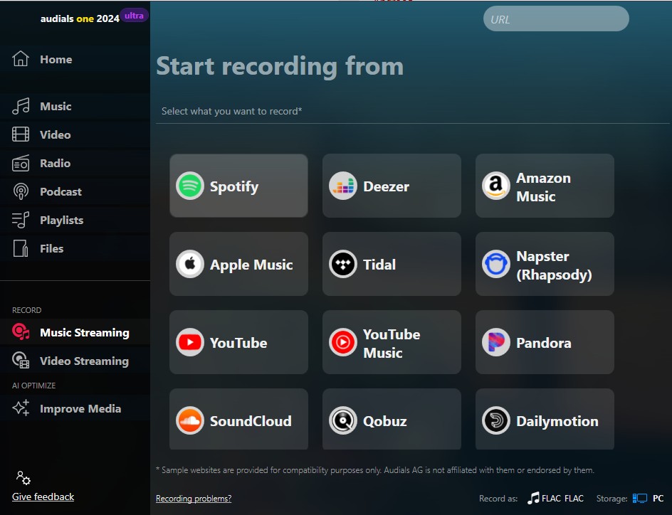Open the Podcast section
672x515 pixels.
click(75, 191)
